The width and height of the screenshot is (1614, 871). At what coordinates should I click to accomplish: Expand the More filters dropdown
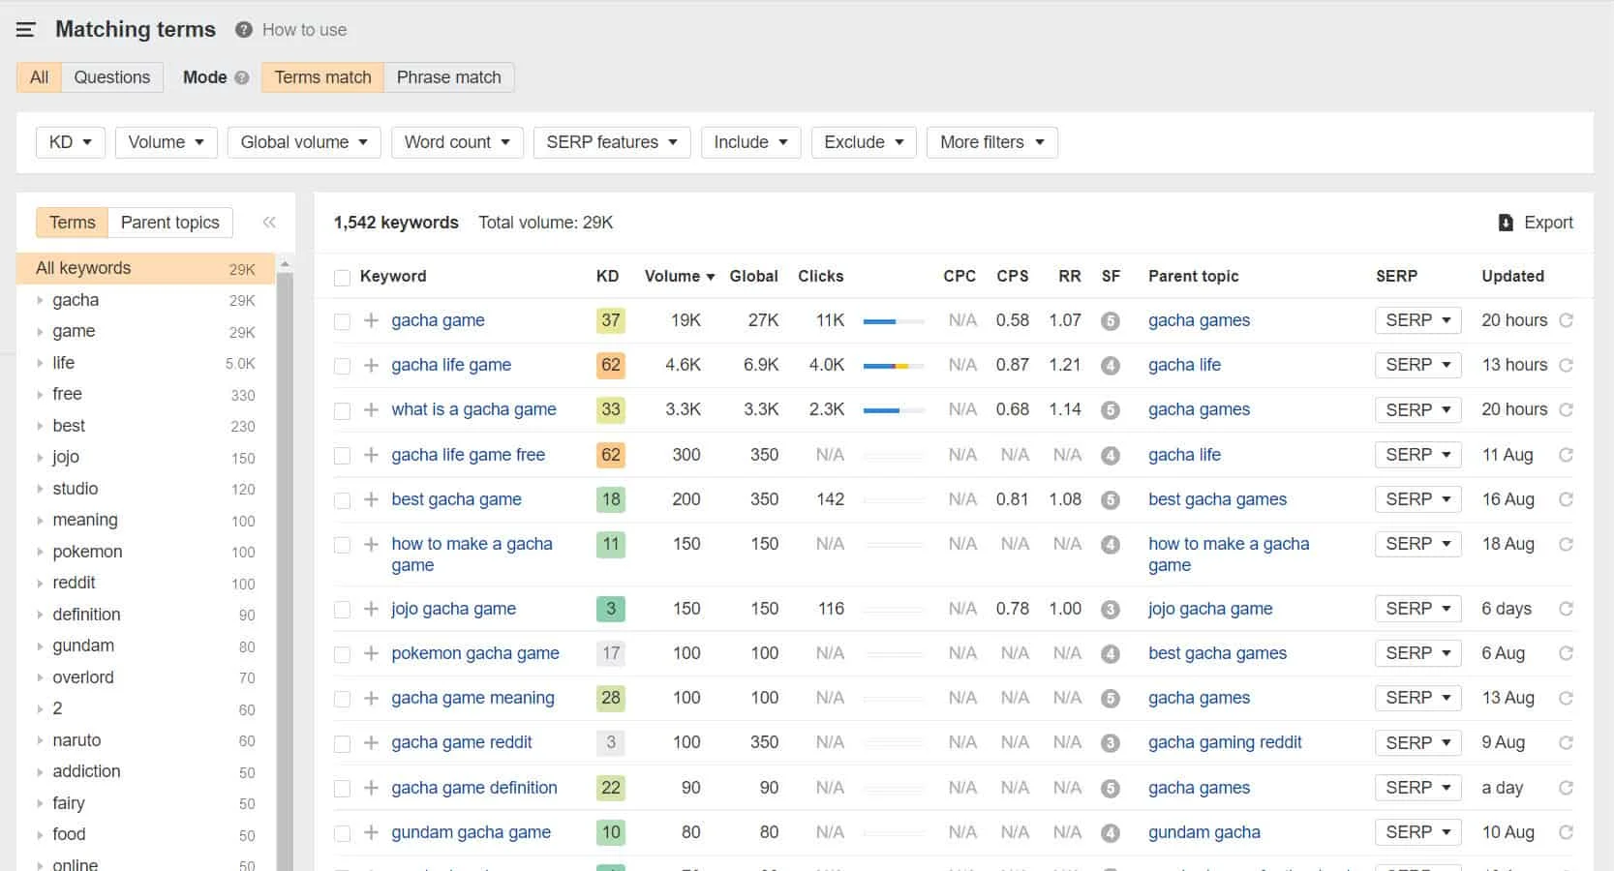coord(991,142)
